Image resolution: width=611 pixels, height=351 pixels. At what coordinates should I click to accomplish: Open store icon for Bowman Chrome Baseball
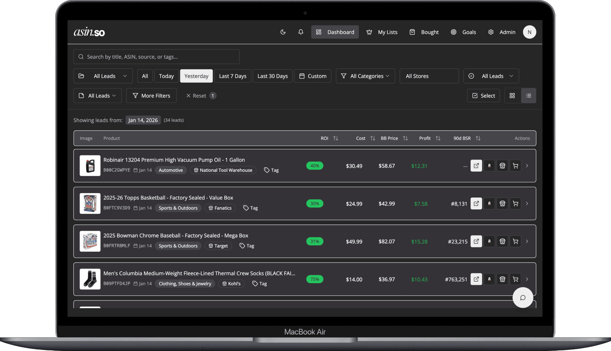pos(502,241)
